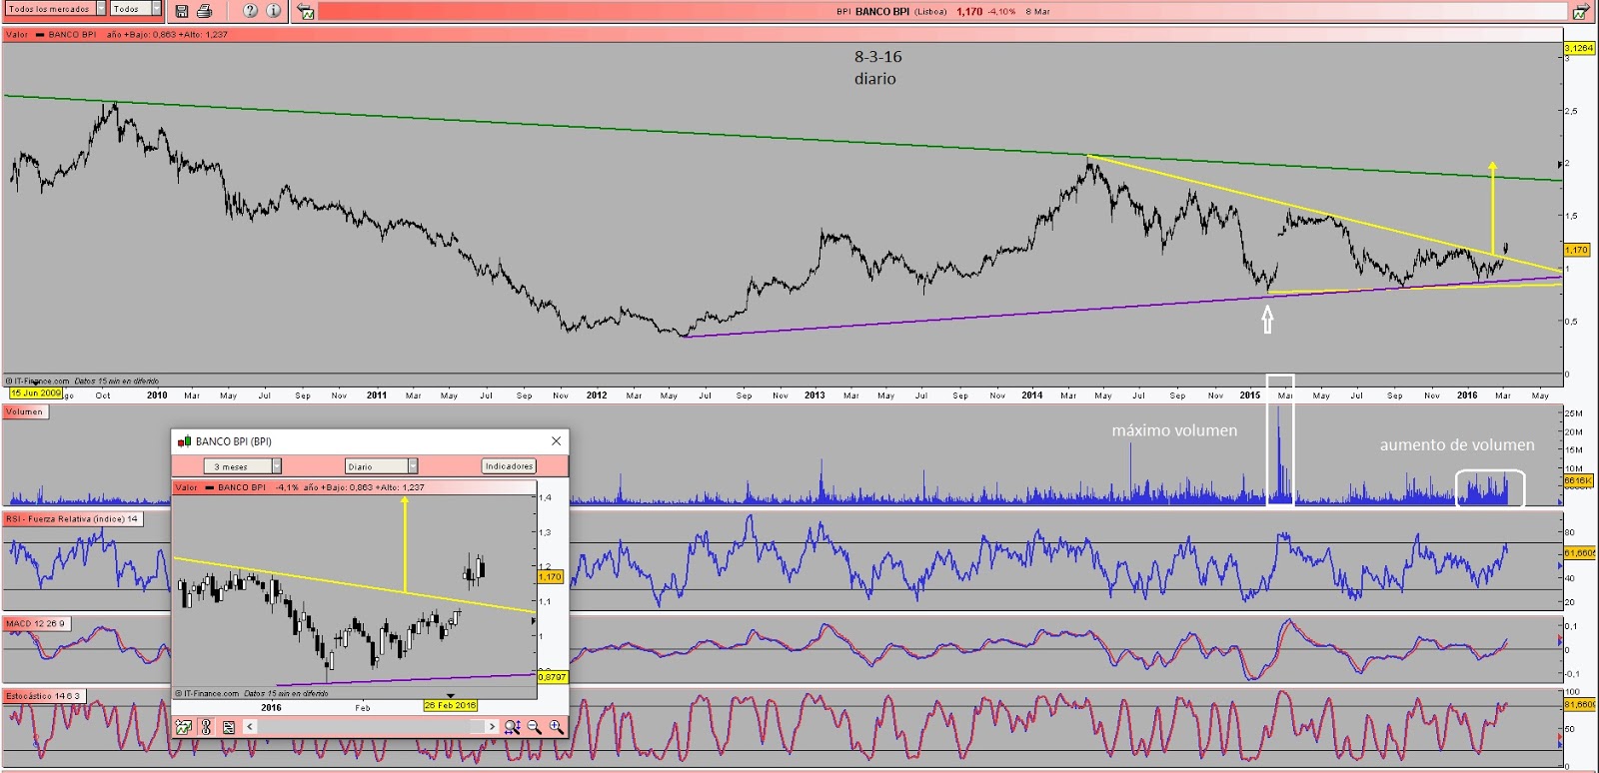Viewport: 1599px width, 773px height.
Task: Go to the previous chart with the left arrow icon
Action: point(306,11)
